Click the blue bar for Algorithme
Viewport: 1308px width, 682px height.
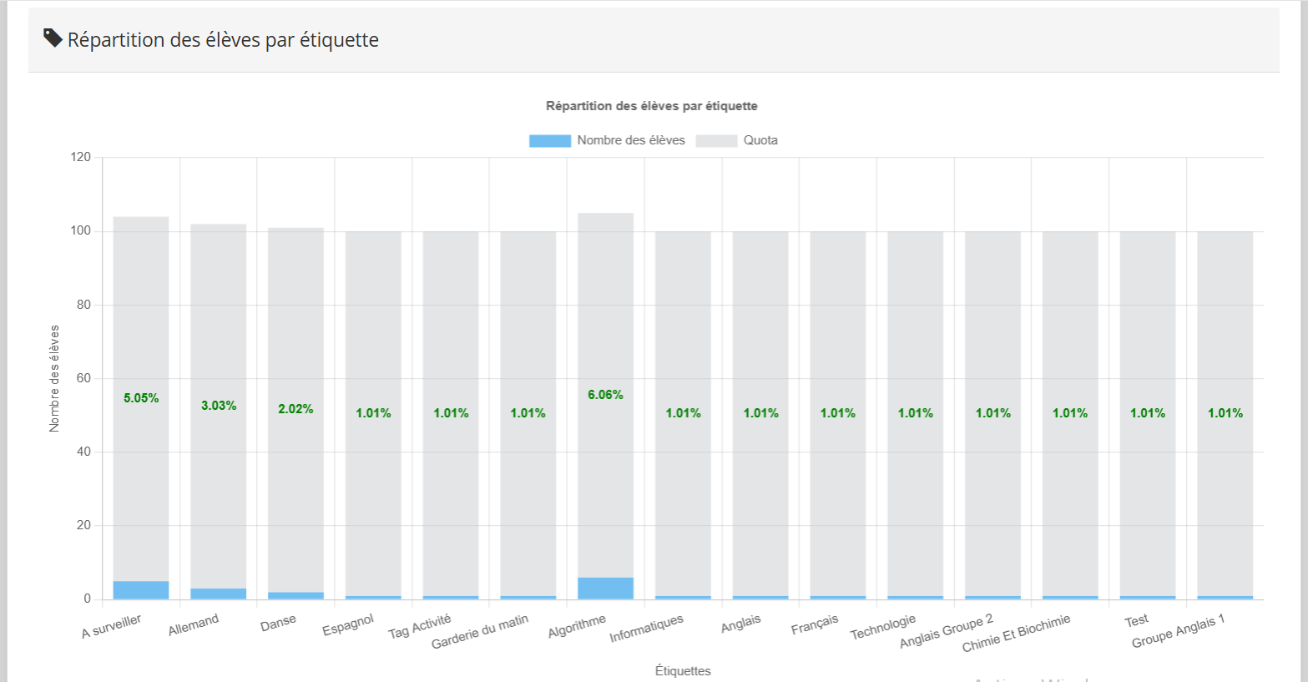(605, 589)
